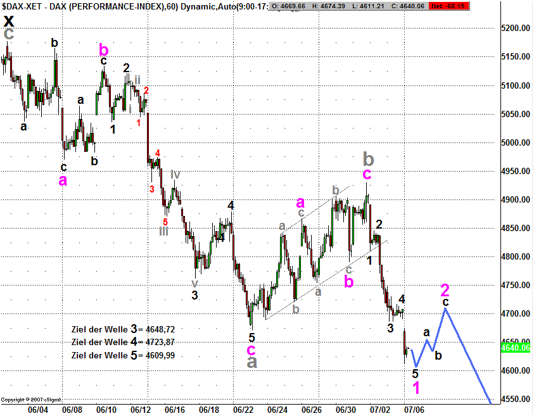
Task: Click the $DAX-XET symbol title
Action: (x=19, y=6)
